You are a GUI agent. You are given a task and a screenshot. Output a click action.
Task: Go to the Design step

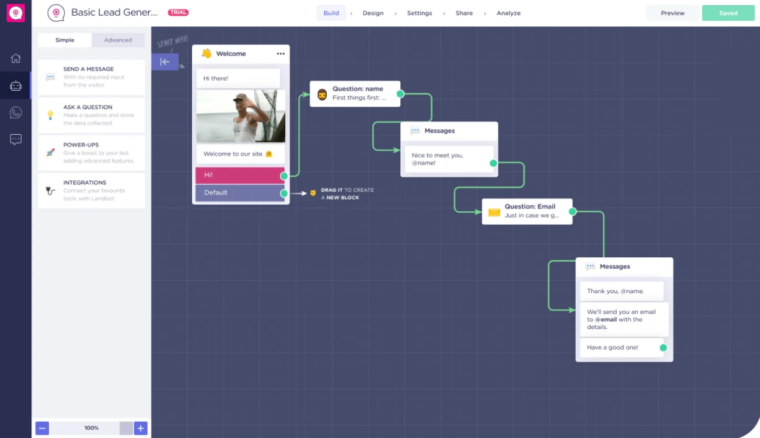click(373, 13)
